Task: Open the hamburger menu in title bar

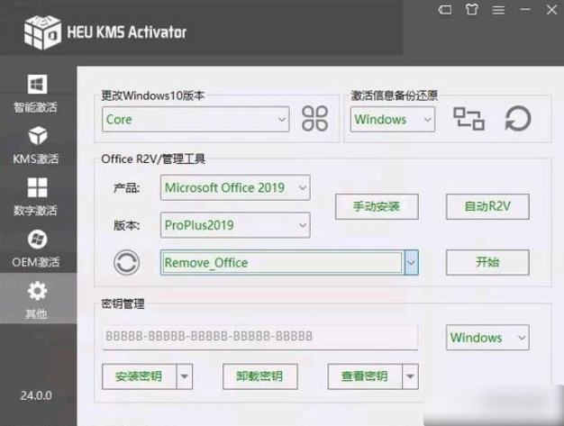Action: [x=498, y=10]
